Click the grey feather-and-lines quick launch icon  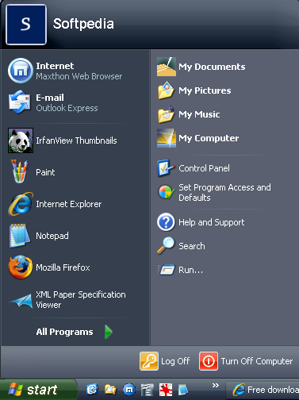click(148, 390)
